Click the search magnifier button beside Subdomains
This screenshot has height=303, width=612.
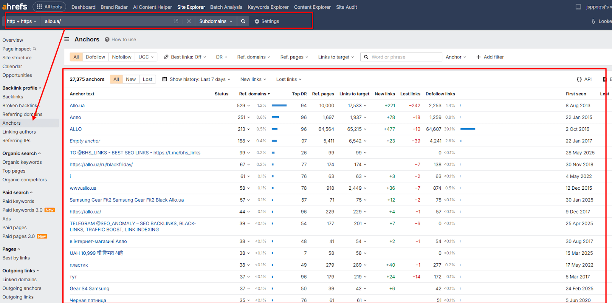tap(243, 21)
